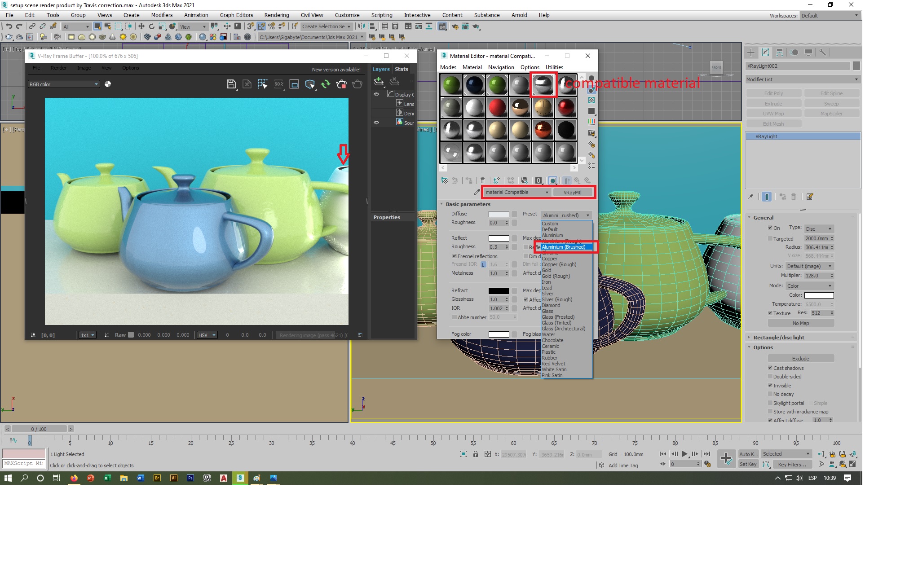The height and width of the screenshot is (571, 918).
Task: Pick material from object eyedropper
Action: [477, 192]
